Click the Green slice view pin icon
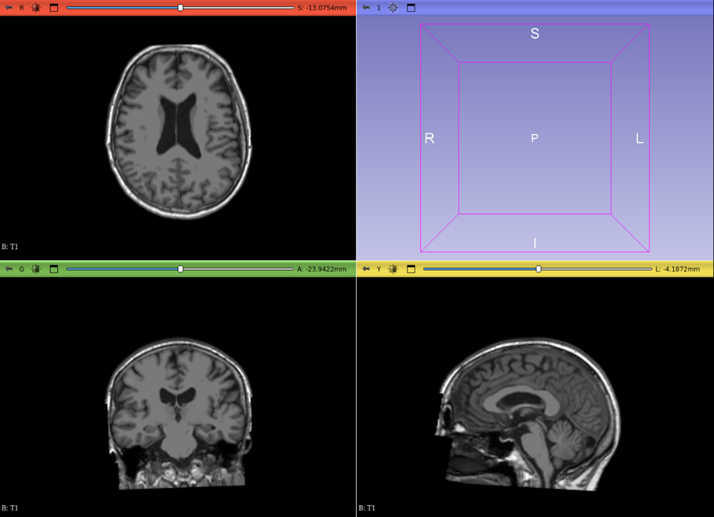Viewport: 714px width, 517px height. (x=9, y=269)
